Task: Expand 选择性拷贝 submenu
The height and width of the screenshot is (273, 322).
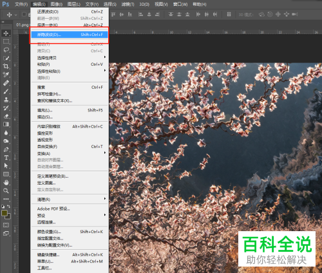Action: pos(105,57)
